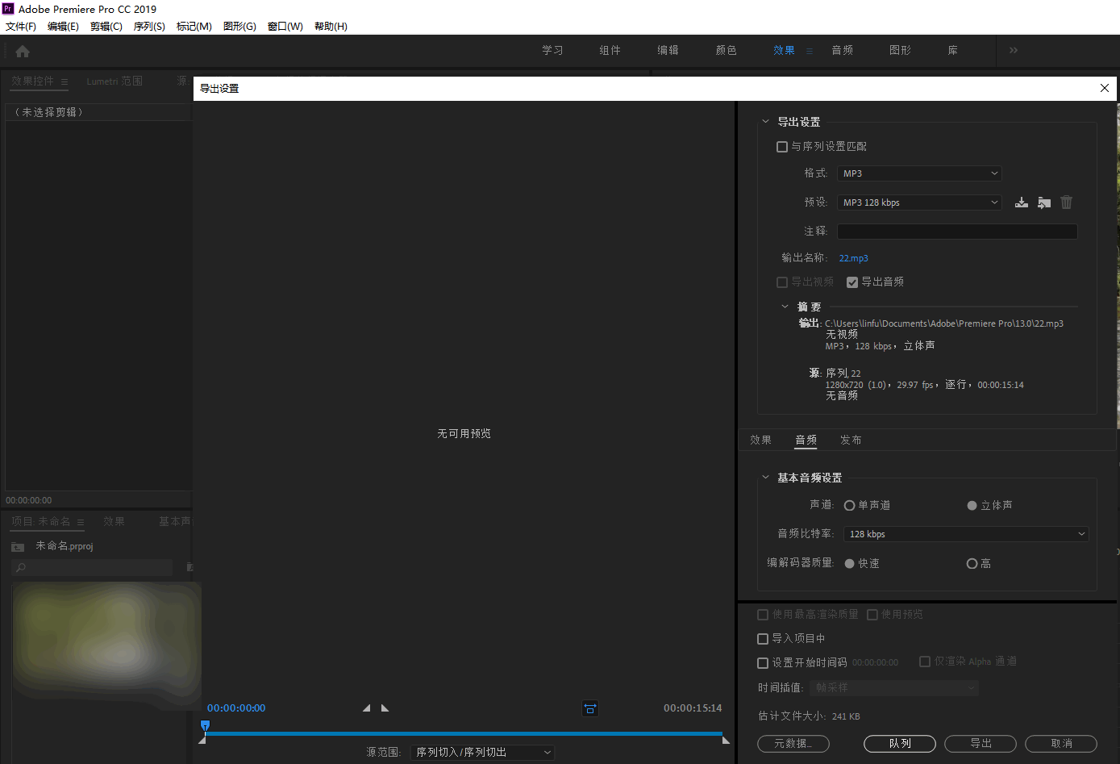Open the 效果控件 panel menu icon
Viewport: 1120px width, 764px height.
[65, 81]
